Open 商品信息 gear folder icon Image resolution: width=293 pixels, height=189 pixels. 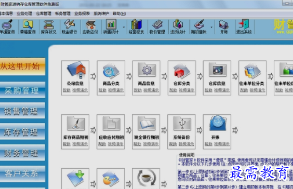tap(146, 70)
